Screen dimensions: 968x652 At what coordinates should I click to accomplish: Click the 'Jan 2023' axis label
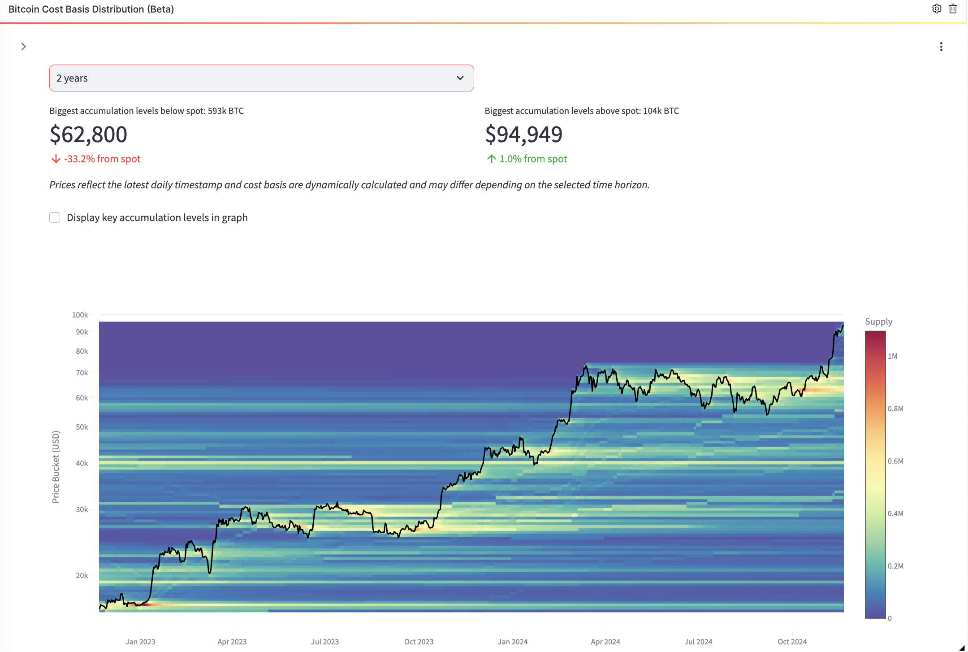pos(139,642)
